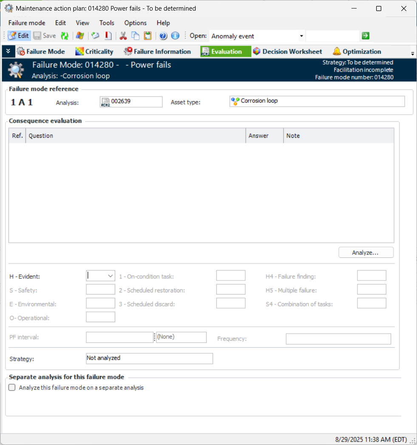Click the Save toolbar button
Screen dimensions: 417x445
coord(45,36)
